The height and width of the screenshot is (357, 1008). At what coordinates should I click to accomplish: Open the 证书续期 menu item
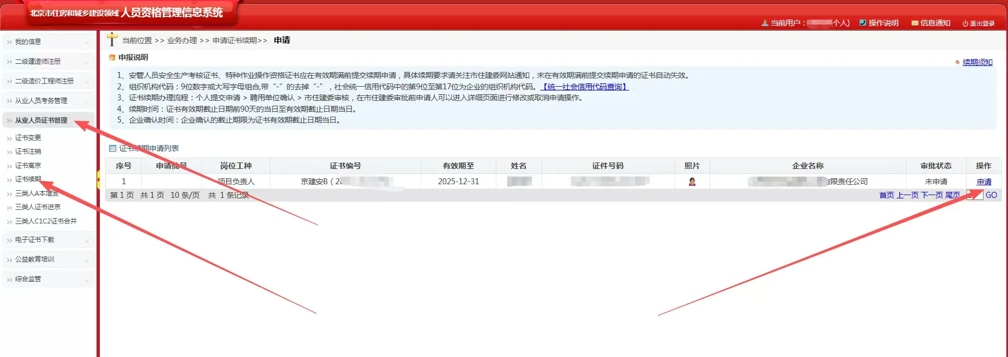[x=28, y=179]
